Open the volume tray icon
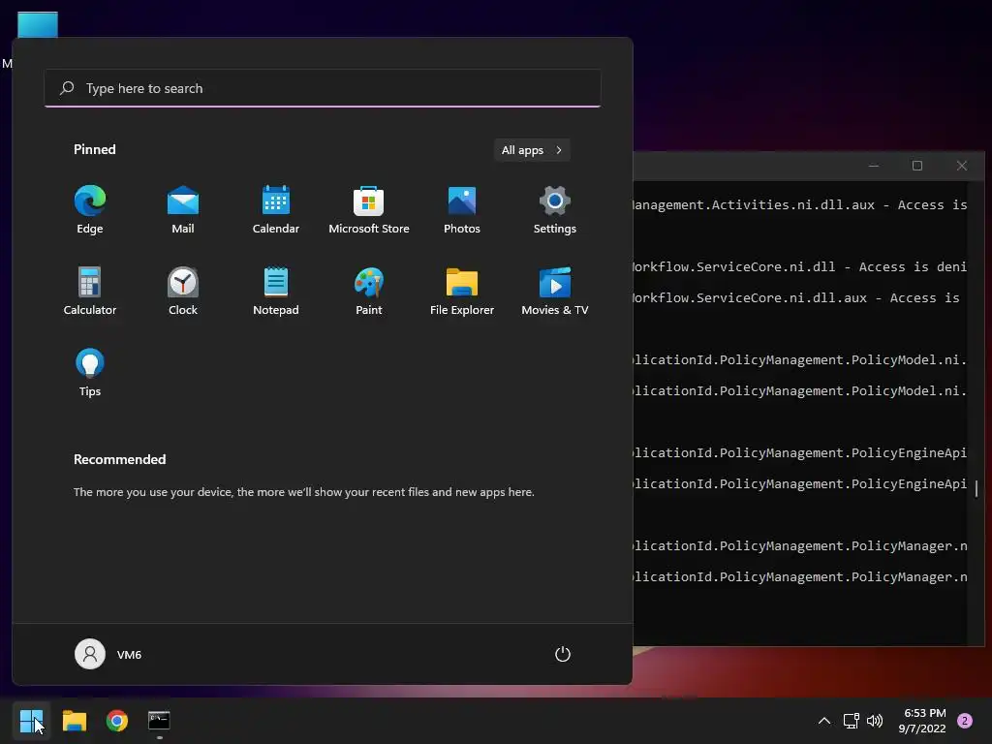The image size is (992, 744). pos(875,721)
